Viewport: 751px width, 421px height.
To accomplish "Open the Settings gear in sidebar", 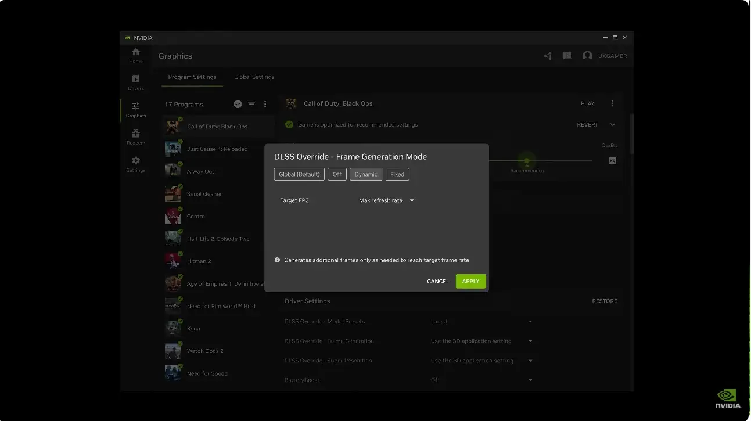I will pos(135,164).
